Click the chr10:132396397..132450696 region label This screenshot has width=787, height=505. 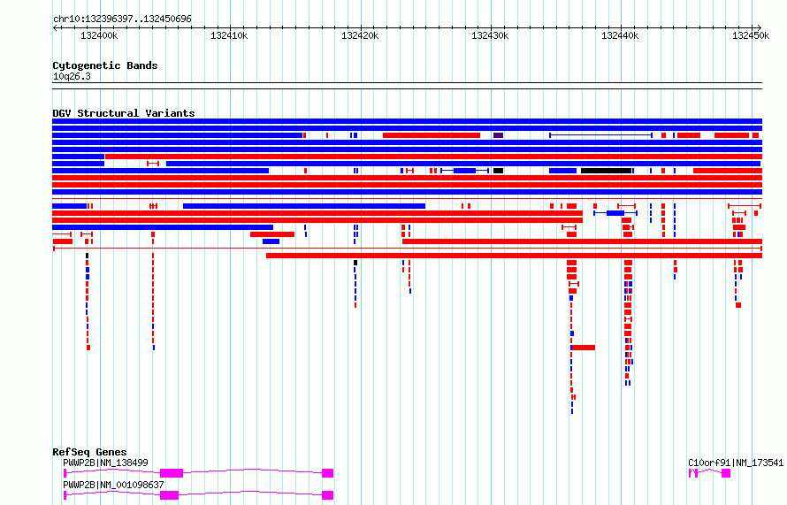(x=122, y=19)
